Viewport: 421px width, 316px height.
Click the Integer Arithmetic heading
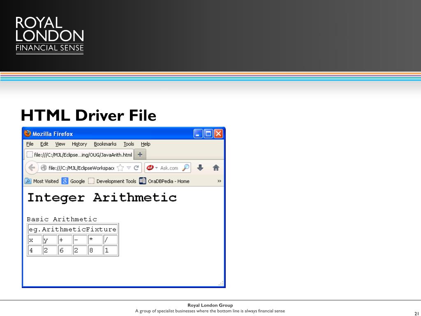coord(102,197)
